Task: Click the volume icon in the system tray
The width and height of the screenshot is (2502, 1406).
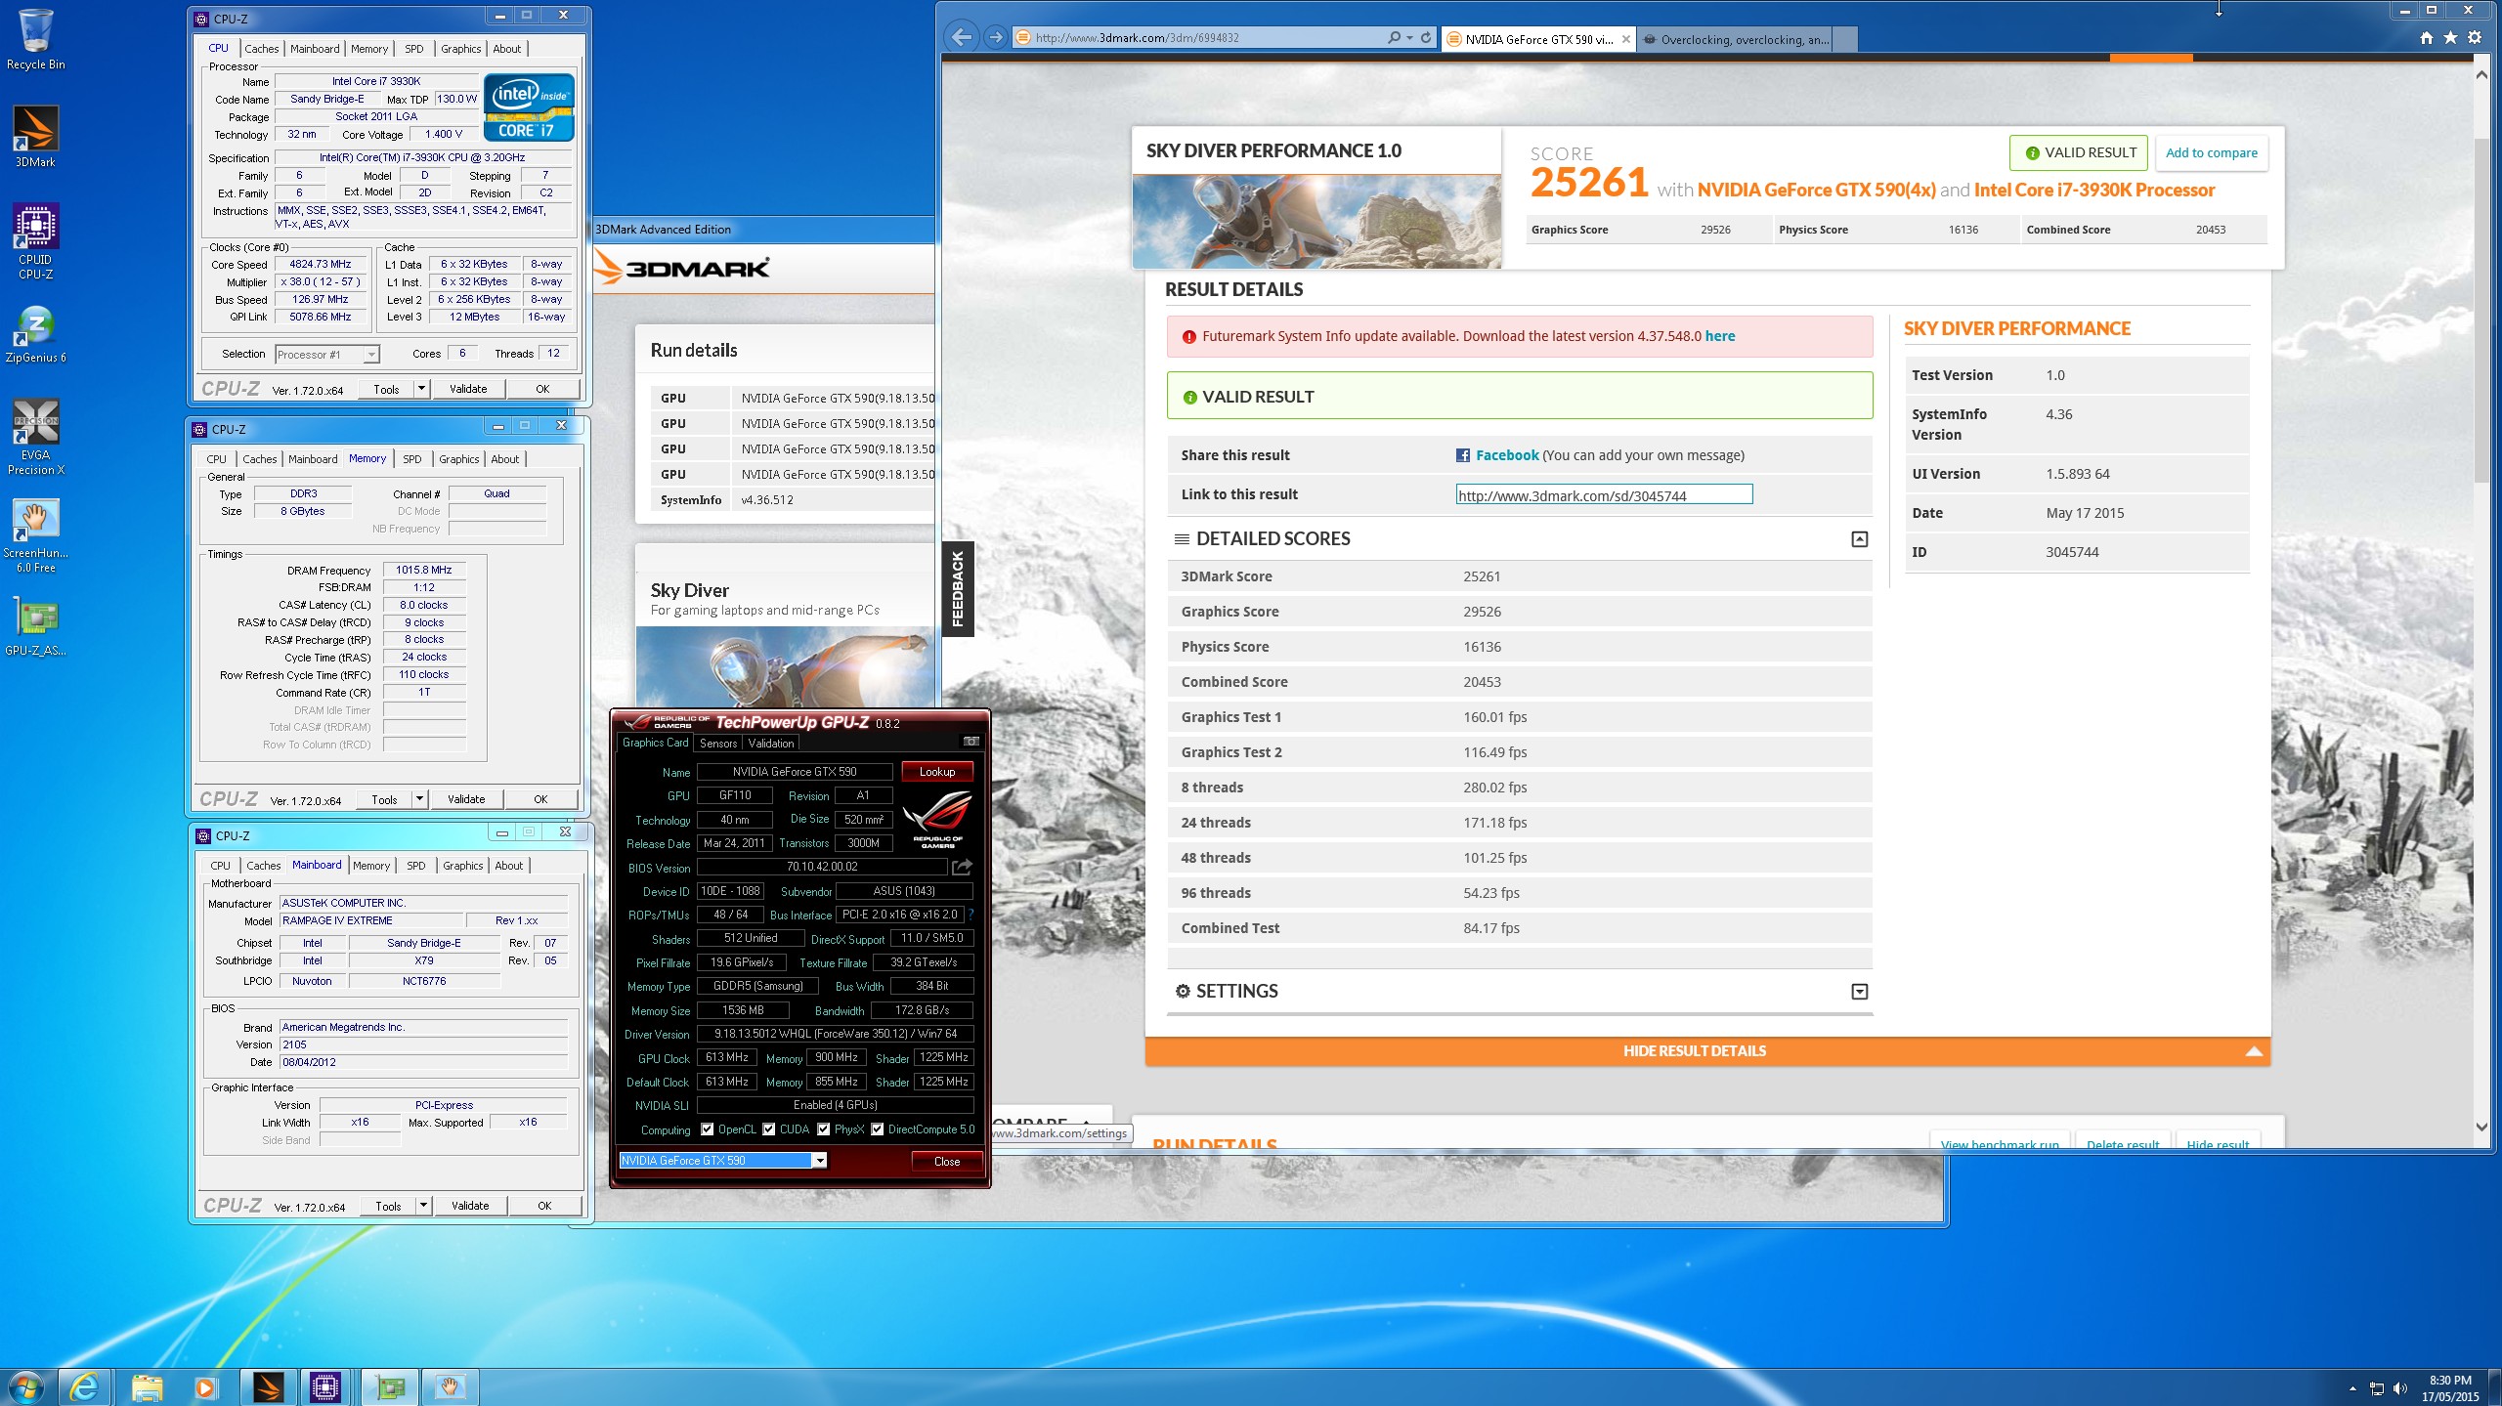Action: 2399,1388
